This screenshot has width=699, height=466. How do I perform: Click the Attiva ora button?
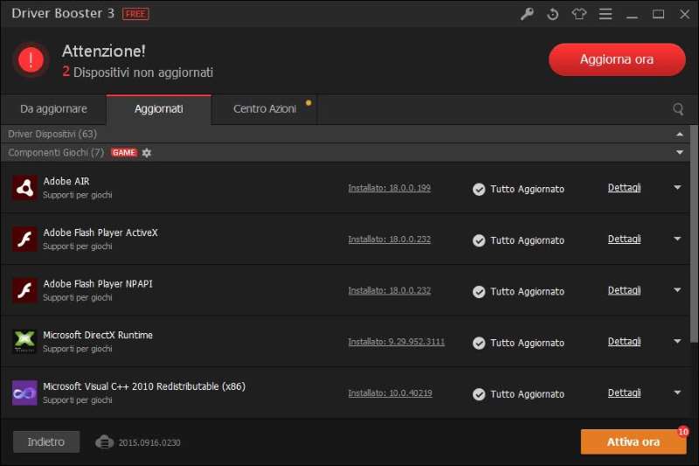click(633, 442)
